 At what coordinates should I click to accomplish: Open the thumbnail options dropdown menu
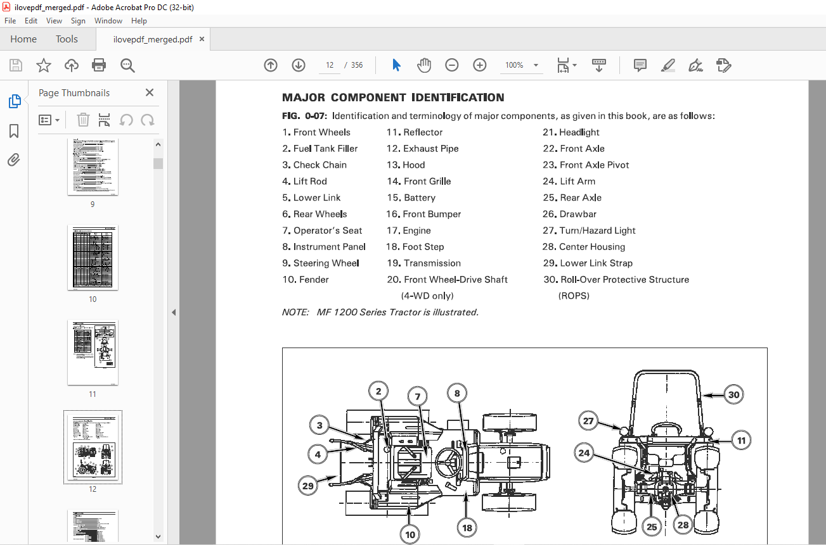point(49,120)
